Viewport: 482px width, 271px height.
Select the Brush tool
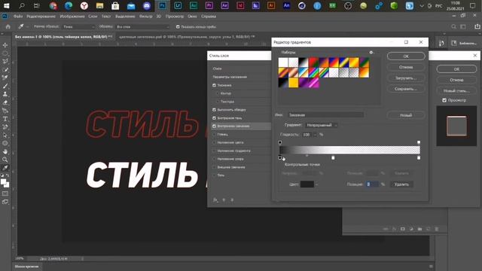(5, 87)
